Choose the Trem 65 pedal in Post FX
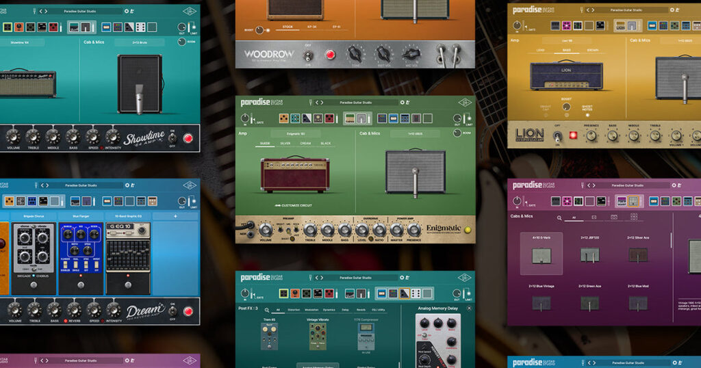 [269, 335]
